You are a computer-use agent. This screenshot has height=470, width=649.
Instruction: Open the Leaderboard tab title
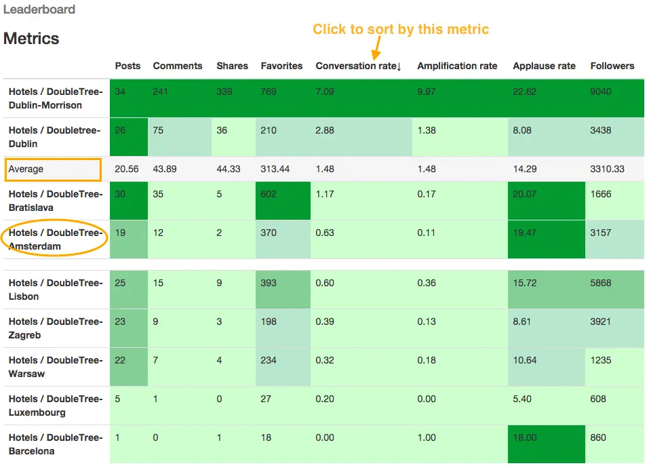39,9
